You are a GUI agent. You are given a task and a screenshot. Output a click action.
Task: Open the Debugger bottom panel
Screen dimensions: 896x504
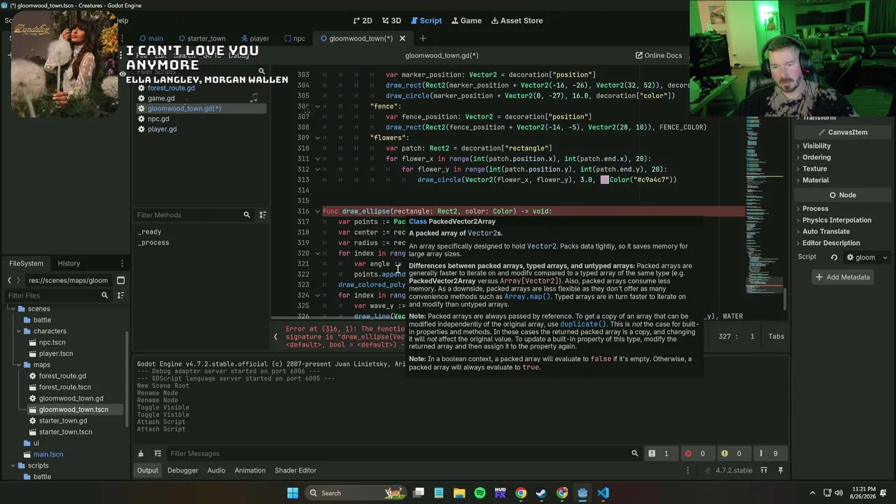coord(183,470)
